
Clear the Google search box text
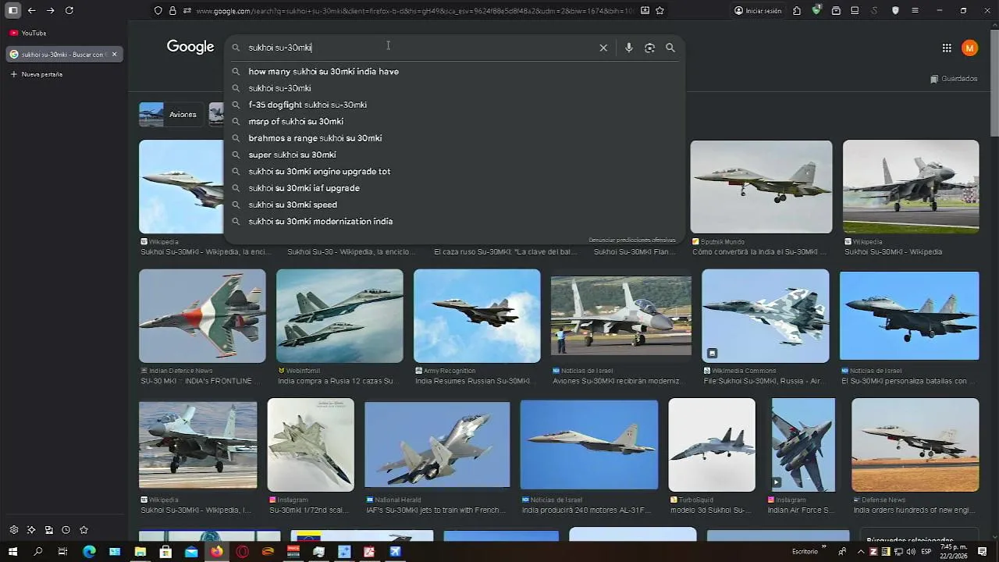pos(603,48)
